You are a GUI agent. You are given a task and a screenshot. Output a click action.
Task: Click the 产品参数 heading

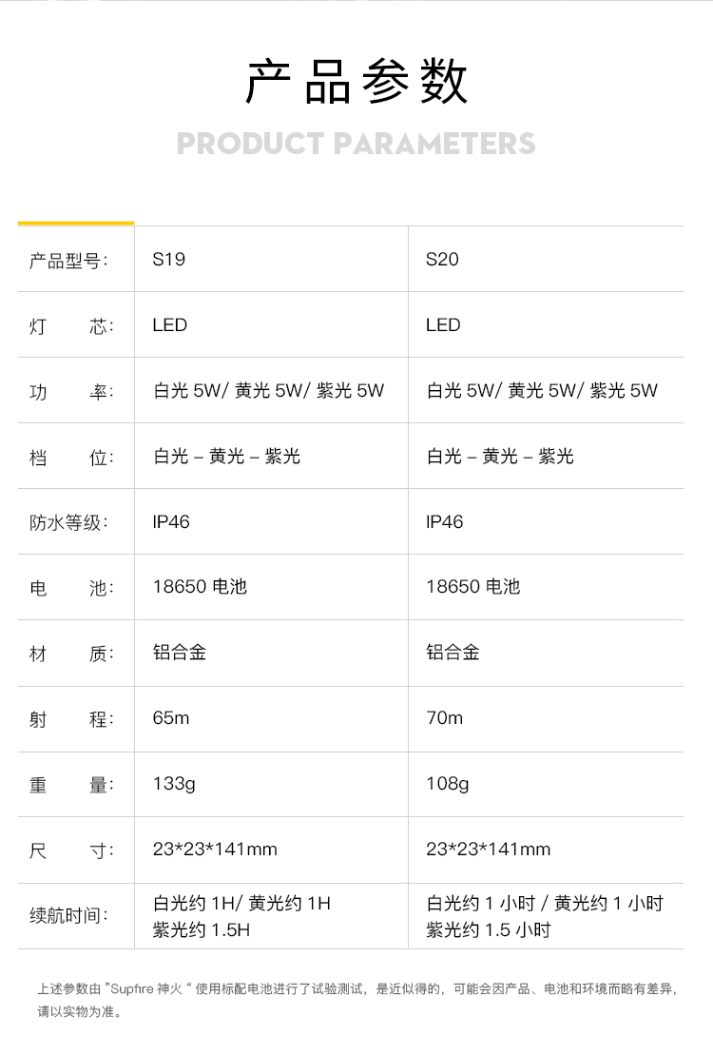356,82
